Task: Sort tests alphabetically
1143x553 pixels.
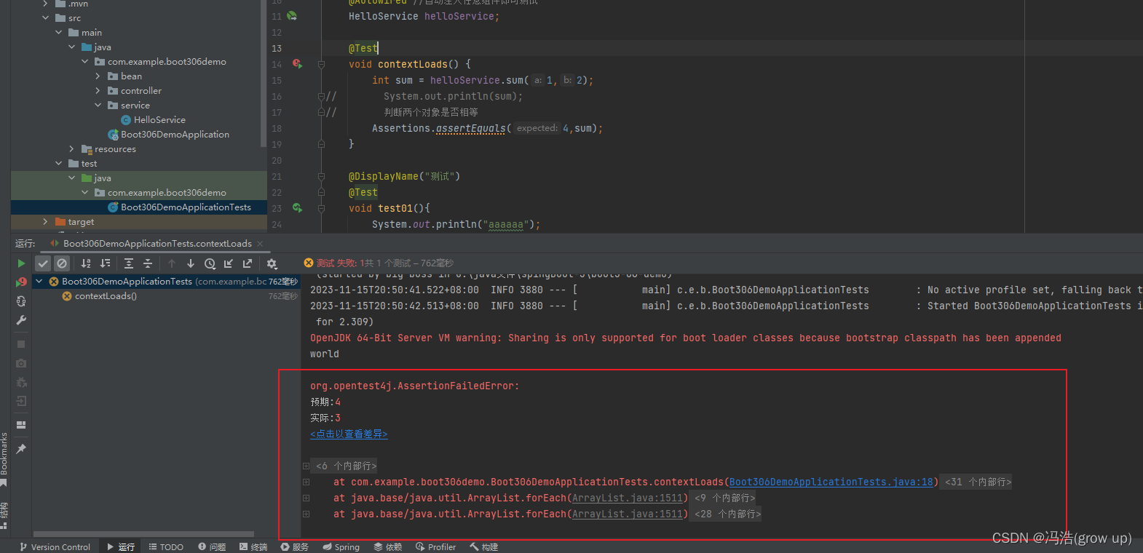Action: (86, 263)
